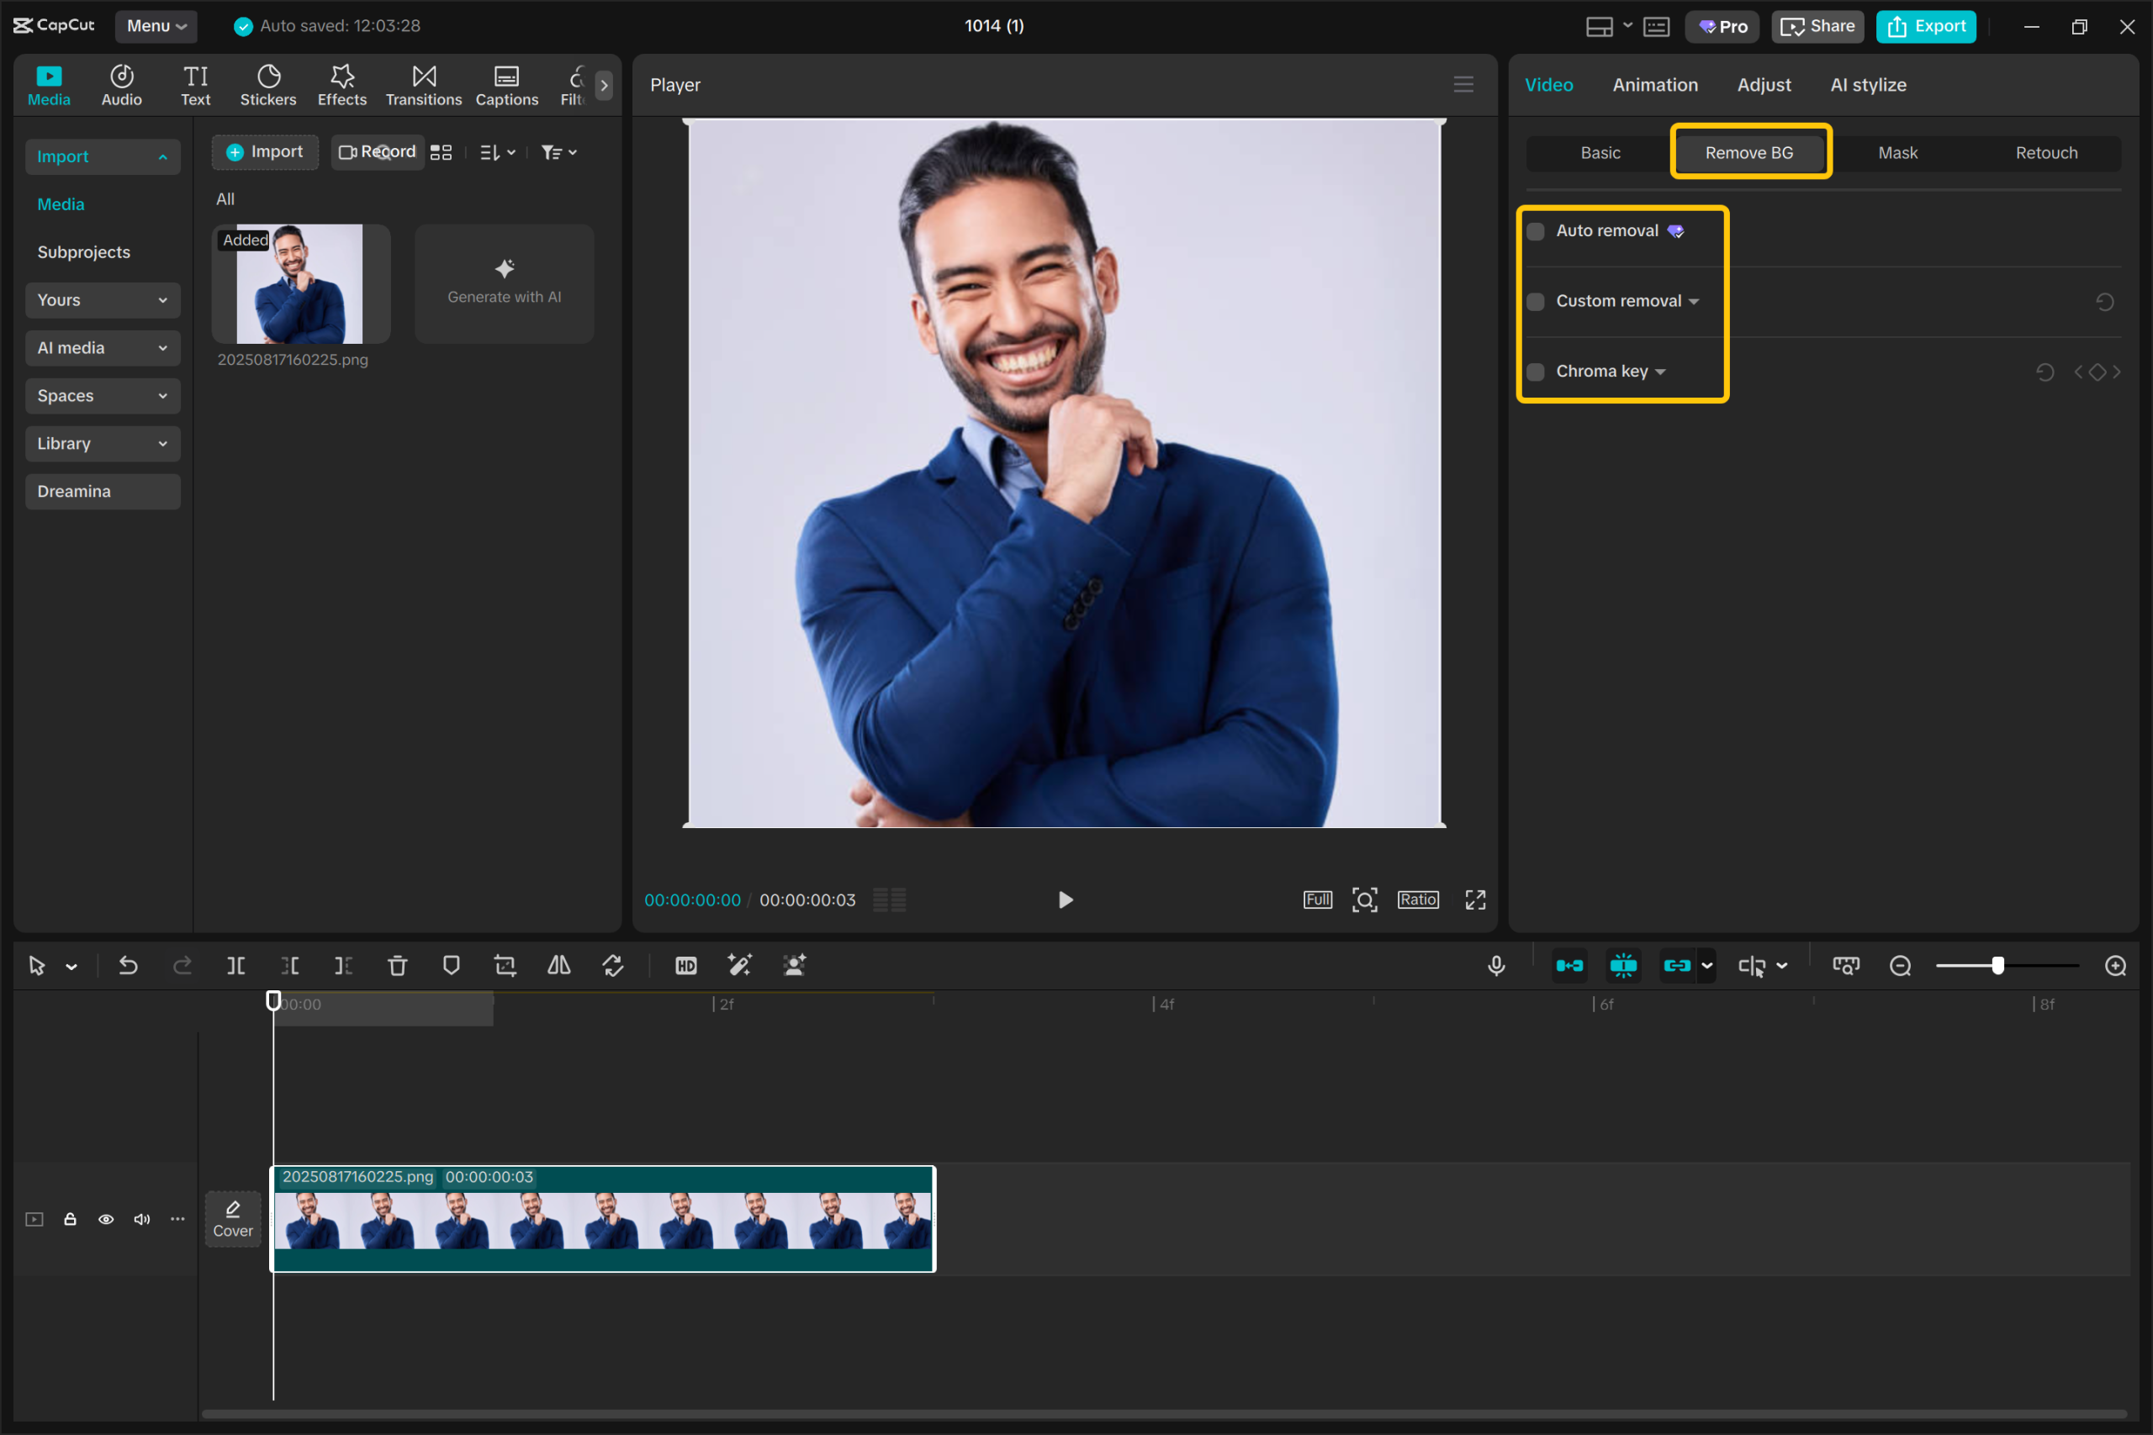Click the Crop icon in timeline toolbar
This screenshot has width=2153, height=1435.
[x=505, y=966]
